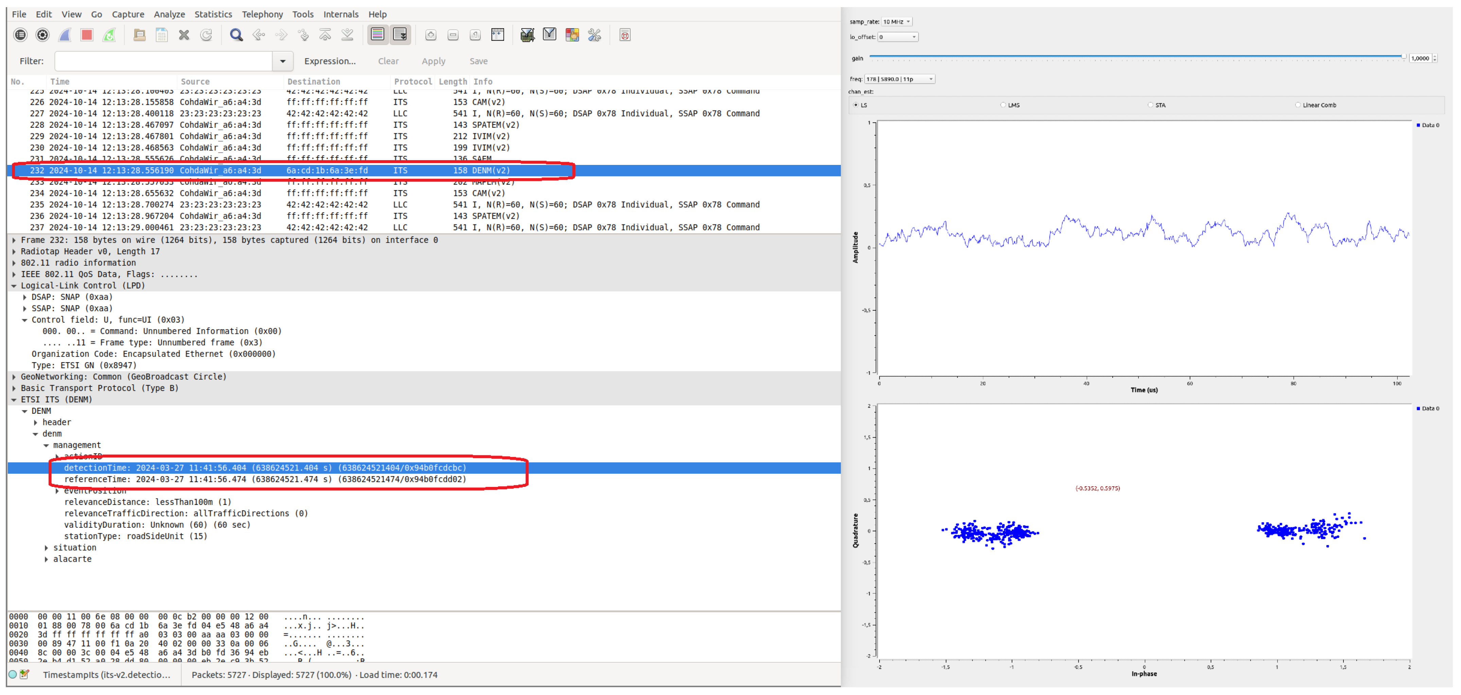Image resolution: width=1461 pixels, height=695 pixels.
Task: Click Preferences wrench and screwdriver icon
Action: pyautogui.click(x=594, y=35)
